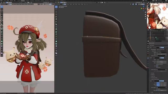Open Options in right viewport header
The width and height of the screenshot is (168, 94).
(144, 2)
